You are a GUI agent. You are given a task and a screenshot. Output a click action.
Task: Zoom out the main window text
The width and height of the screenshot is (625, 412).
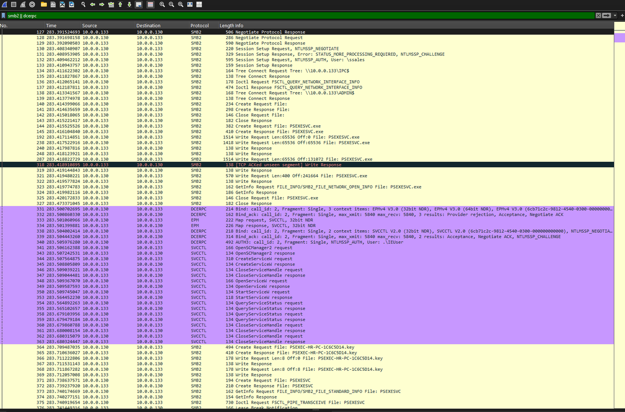pos(172,4)
